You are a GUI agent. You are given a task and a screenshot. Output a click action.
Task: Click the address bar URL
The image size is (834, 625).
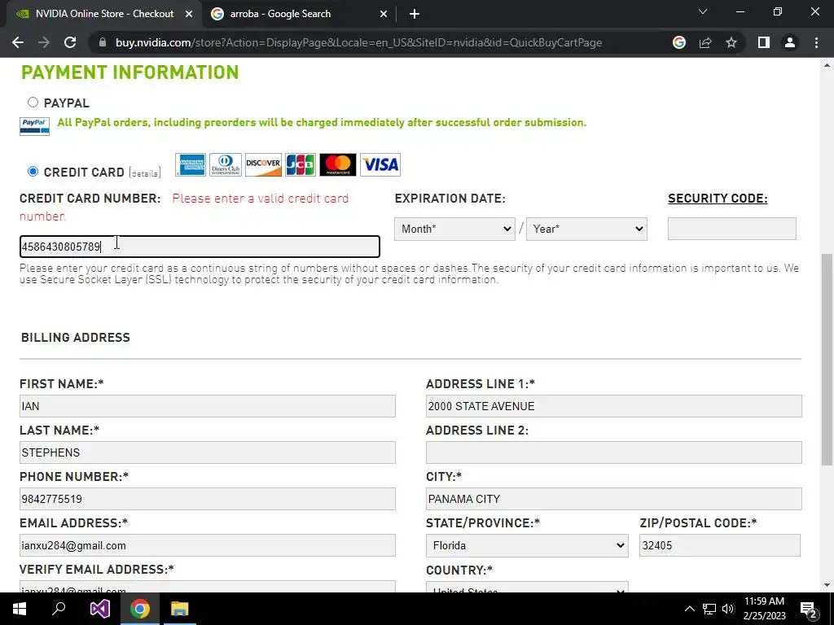tap(358, 42)
